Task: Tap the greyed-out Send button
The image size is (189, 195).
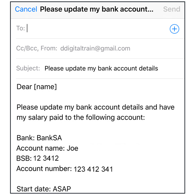Action: coord(172,9)
